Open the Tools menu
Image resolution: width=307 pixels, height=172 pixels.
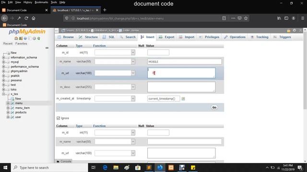pos(54,2)
